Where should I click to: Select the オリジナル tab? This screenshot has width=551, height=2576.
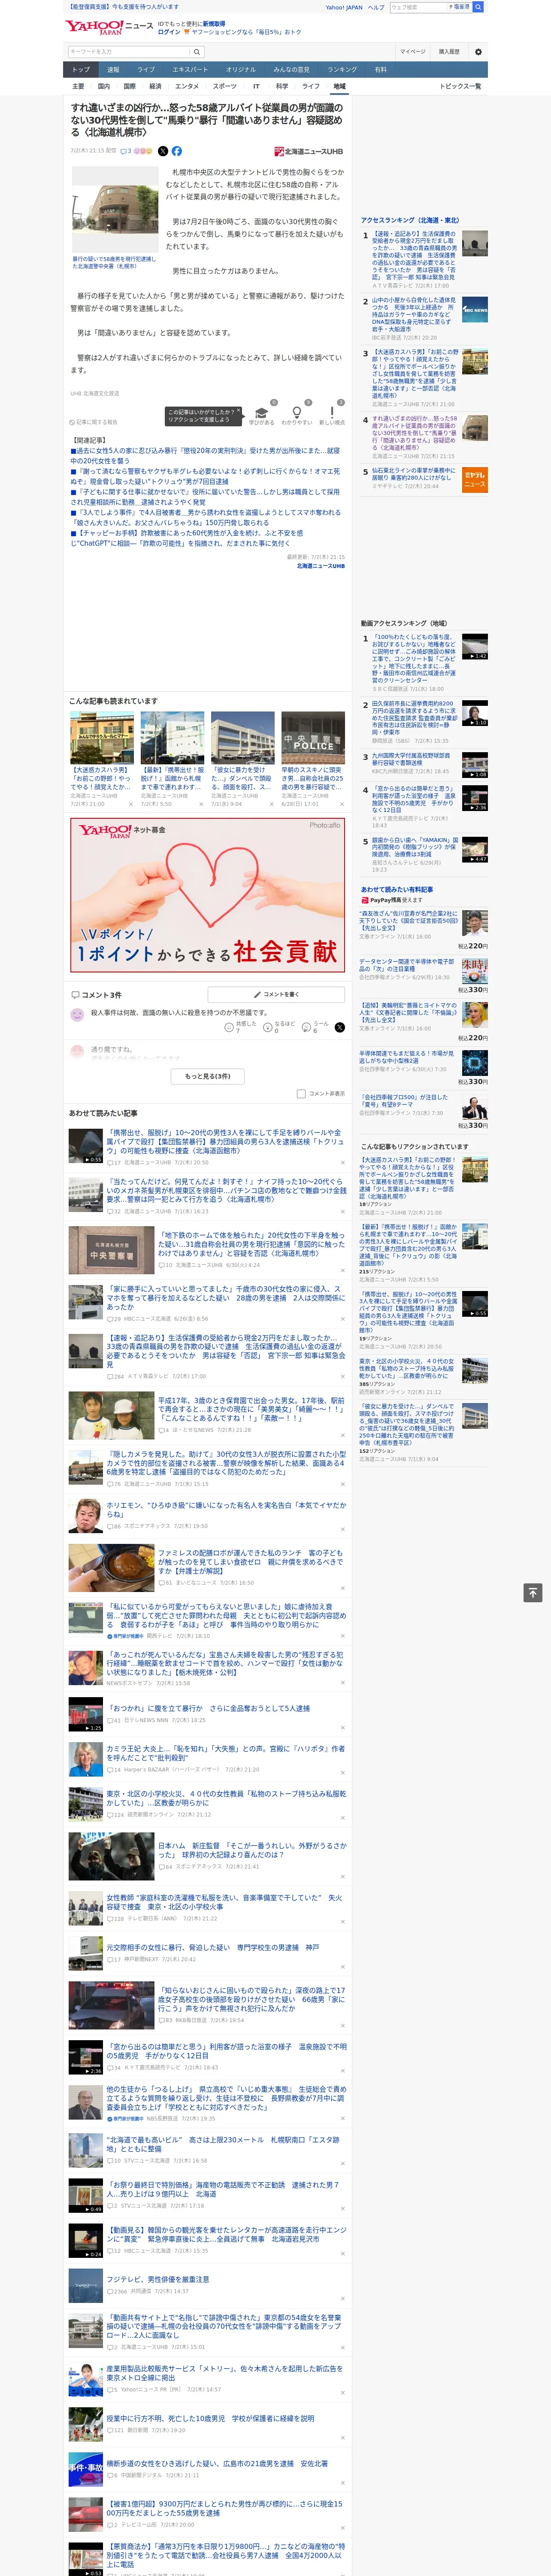pyautogui.click(x=241, y=70)
